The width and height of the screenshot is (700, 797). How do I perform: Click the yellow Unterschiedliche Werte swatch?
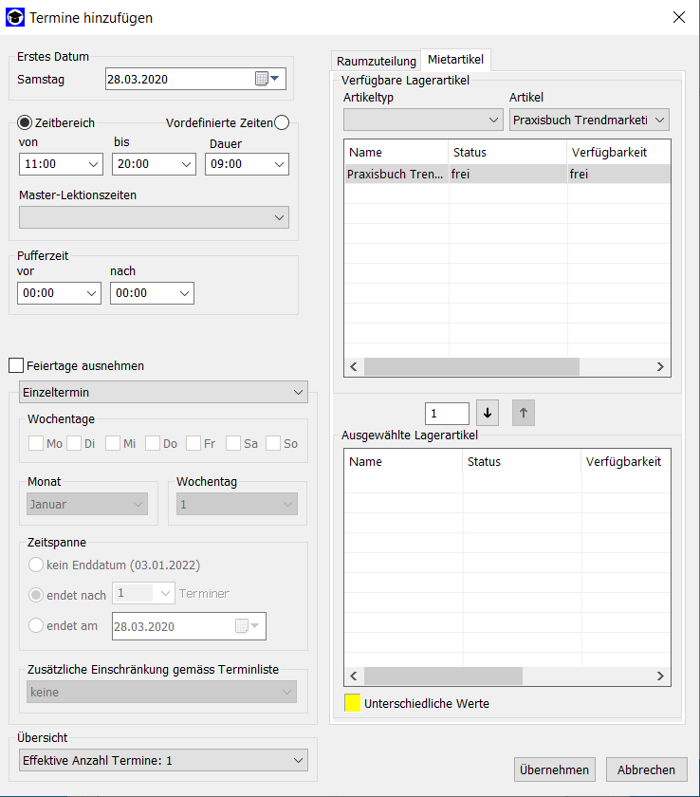coord(352,703)
